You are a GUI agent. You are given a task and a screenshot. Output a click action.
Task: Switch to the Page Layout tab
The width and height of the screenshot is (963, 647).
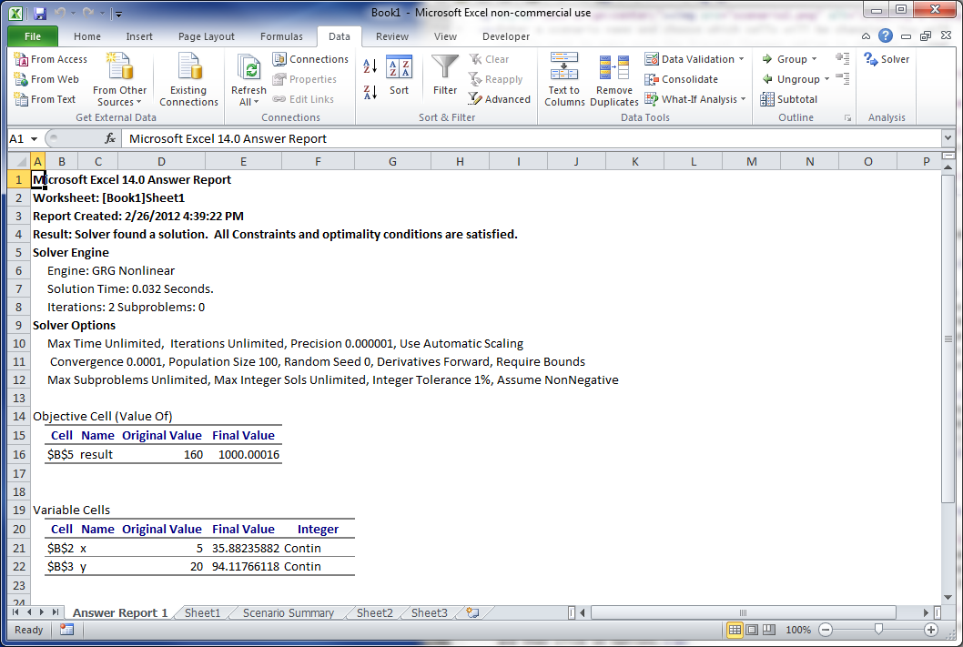[207, 36]
